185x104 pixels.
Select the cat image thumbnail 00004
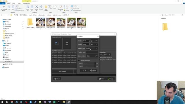[82, 23]
